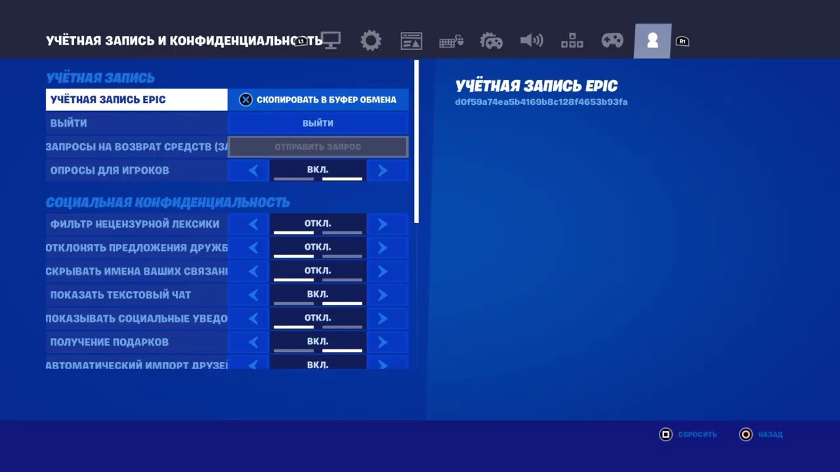Open the Game UI settings tab
Screen dimensions: 840x472
pos(411,41)
